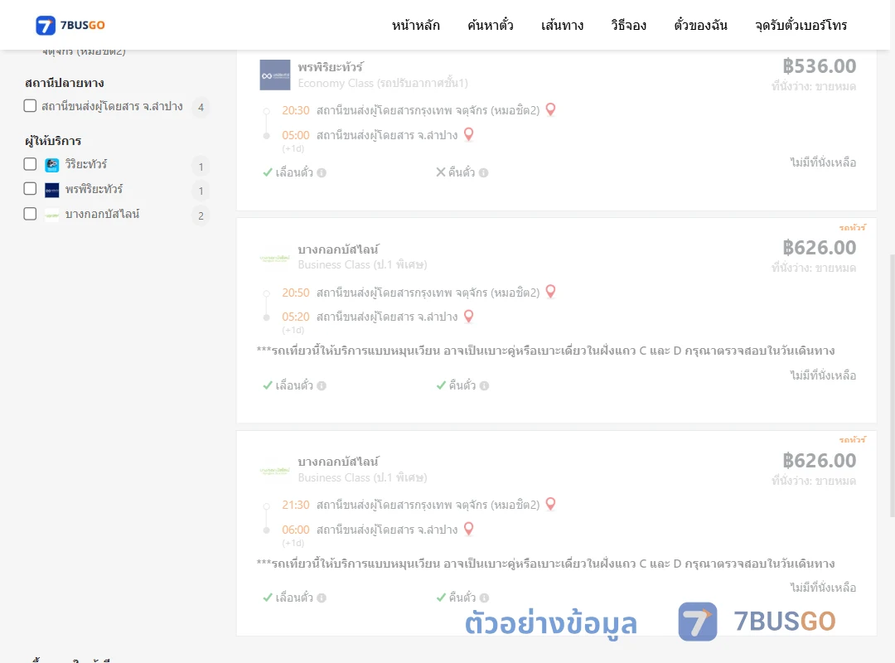Click รถทัวร์ tag on the 21:30 trip card
The image size is (895, 663).
[852, 440]
